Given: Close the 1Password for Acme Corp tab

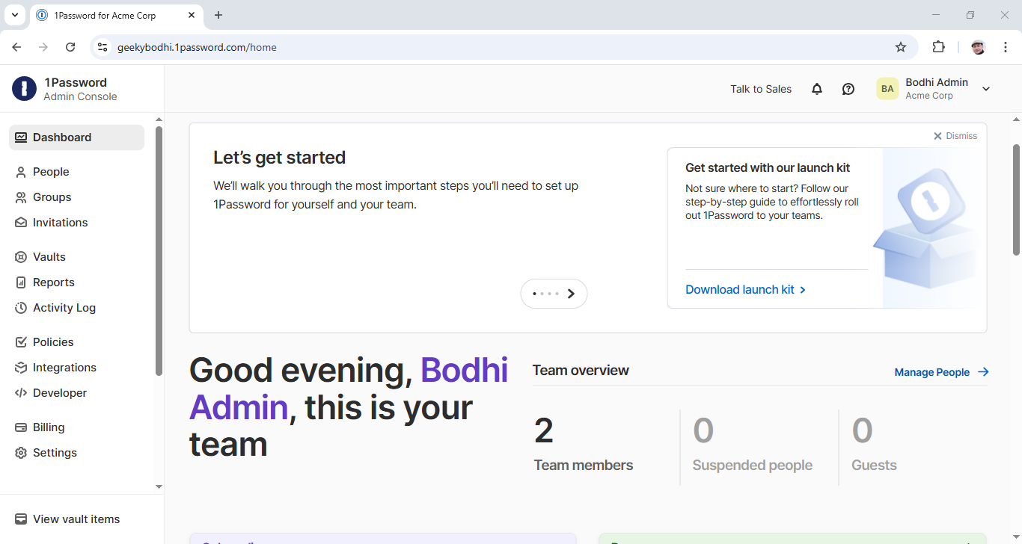Looking at the screenshot, I should [x=192, y=15].
